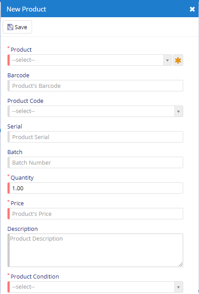Screen dimensions: 199x294
Task: Expand the Product Condition dropdown arrow
Action: pos(178,287)
